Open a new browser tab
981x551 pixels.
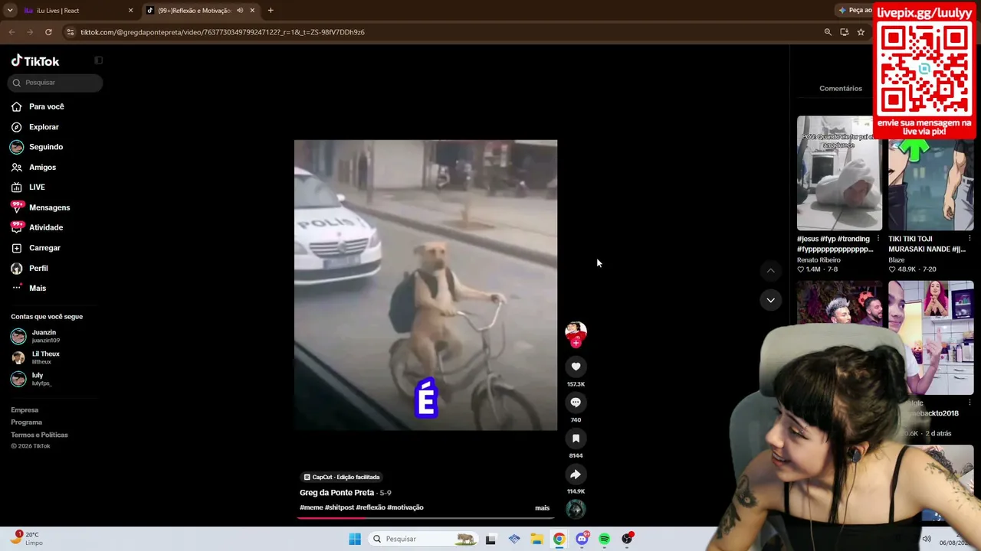click(x=271, y=11)
